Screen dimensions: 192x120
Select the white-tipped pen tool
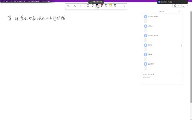92,6
